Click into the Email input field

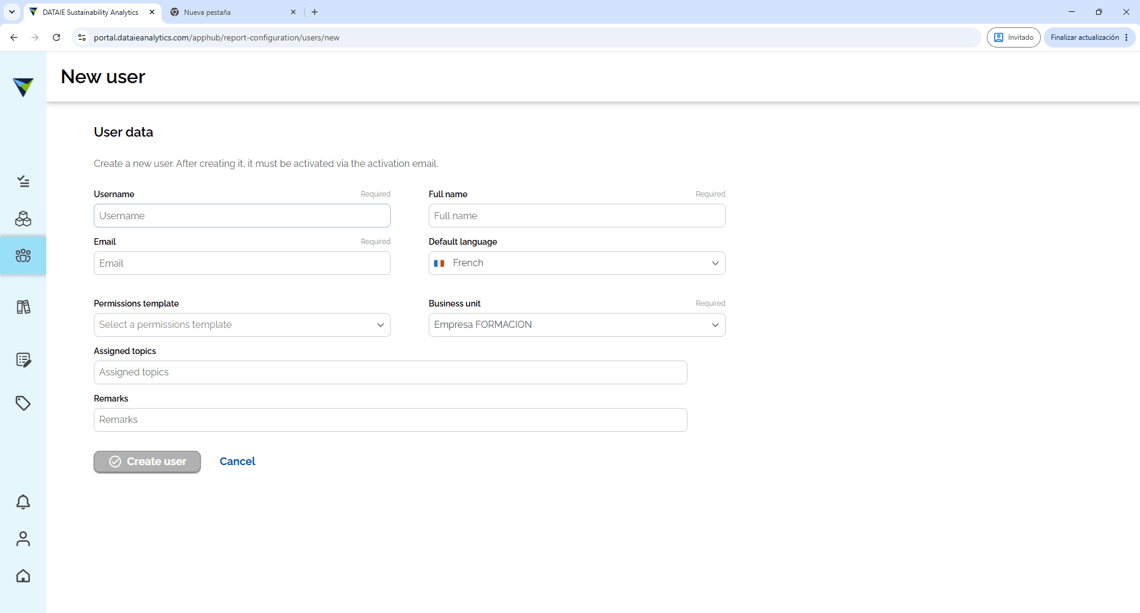click(242, 263)
